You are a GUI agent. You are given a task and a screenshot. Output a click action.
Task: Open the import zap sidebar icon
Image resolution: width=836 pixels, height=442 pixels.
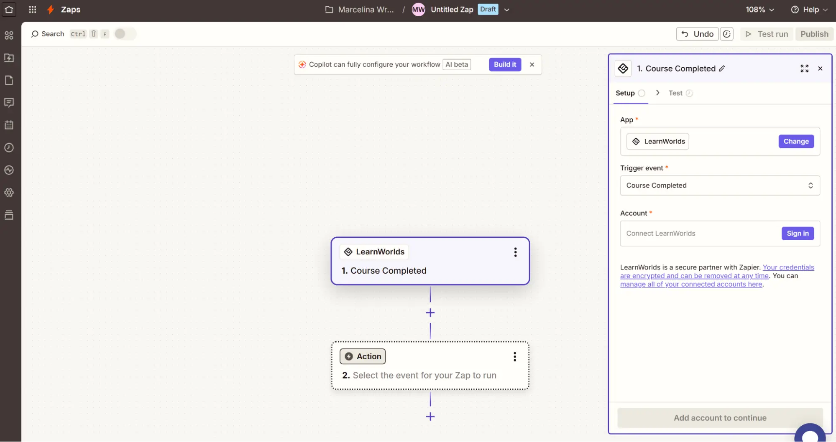[x=9, y=58]
